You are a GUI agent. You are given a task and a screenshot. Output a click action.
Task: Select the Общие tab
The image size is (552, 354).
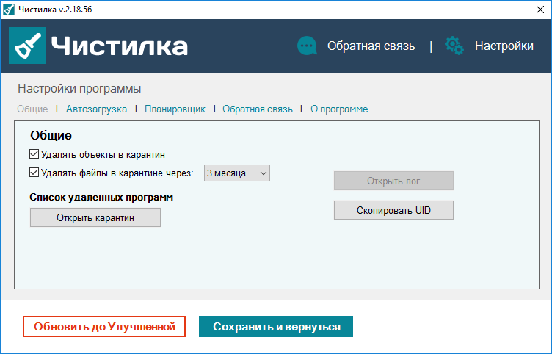click(32, 109)
